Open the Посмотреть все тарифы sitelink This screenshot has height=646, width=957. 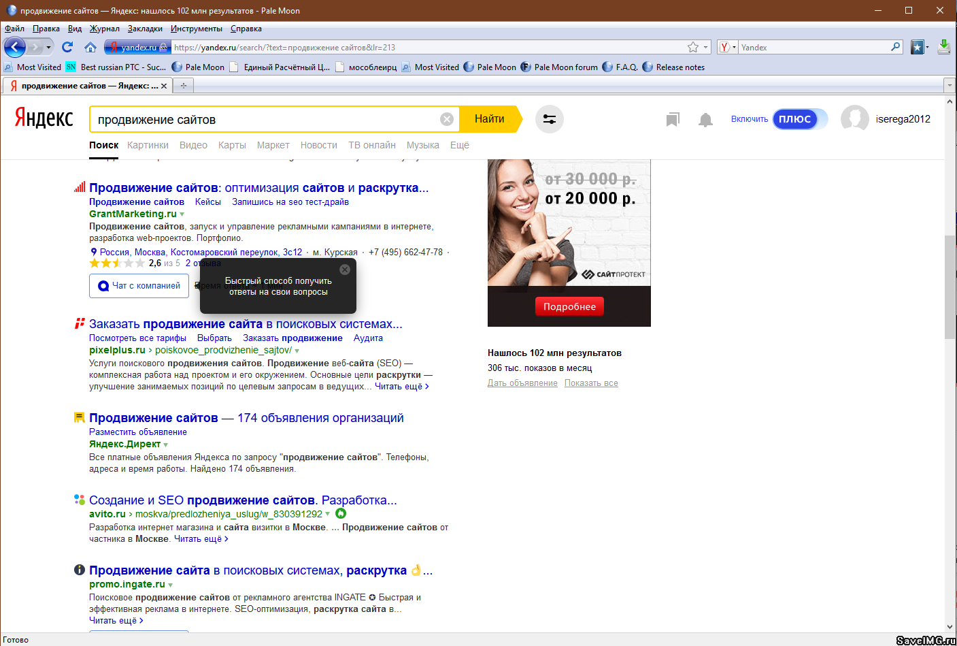coord(137,338)
